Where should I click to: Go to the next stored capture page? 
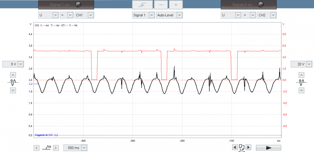(248, 147)
